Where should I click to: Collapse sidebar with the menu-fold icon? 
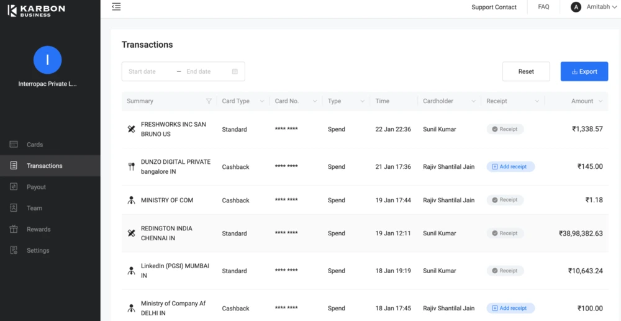(116, 7)
